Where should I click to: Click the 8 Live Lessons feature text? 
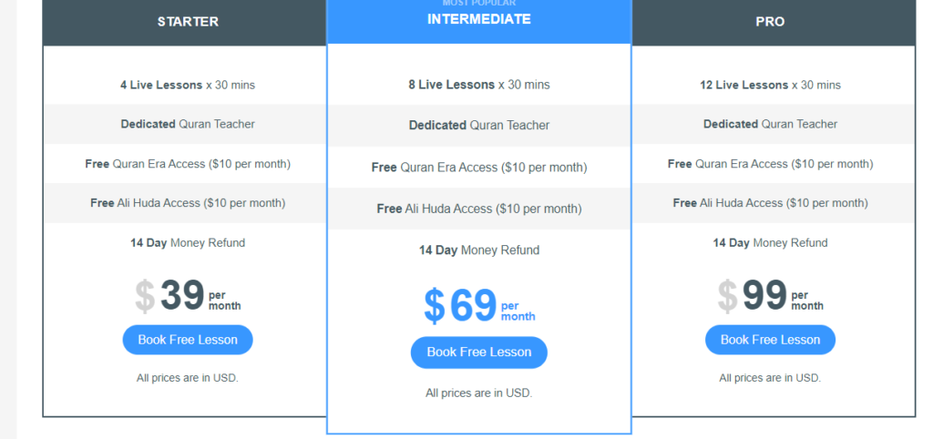click(x=478, y=85)
